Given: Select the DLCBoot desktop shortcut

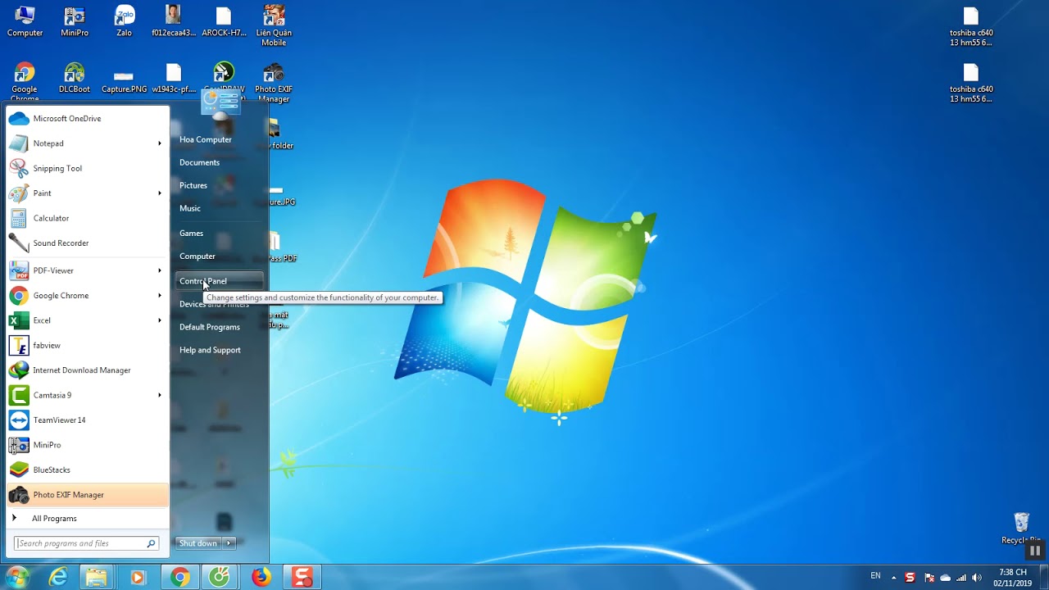Looking at the screenshot, I should pyautogui.click(x=75, y=78).
